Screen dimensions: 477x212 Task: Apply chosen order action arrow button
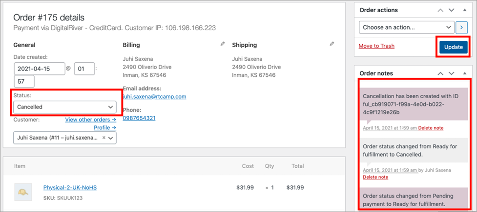click(x=461, y=28)
